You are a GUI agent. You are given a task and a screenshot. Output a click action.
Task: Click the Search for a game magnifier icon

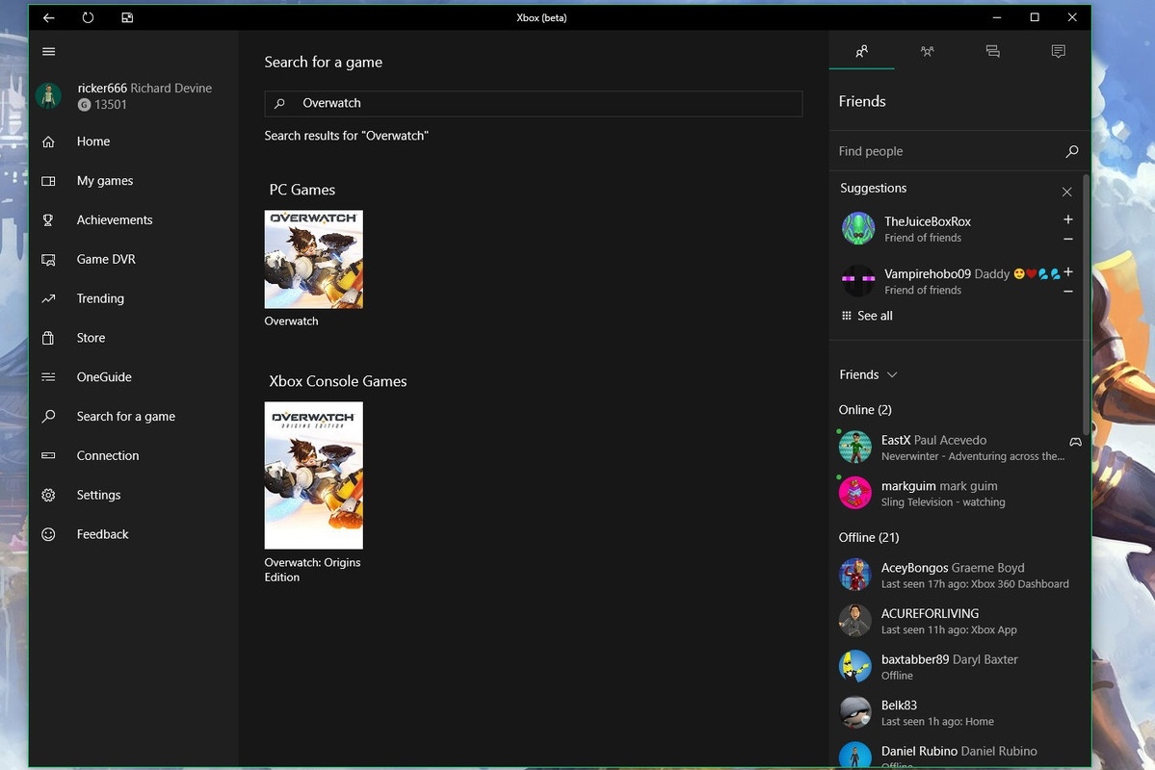tap(48, 417)
